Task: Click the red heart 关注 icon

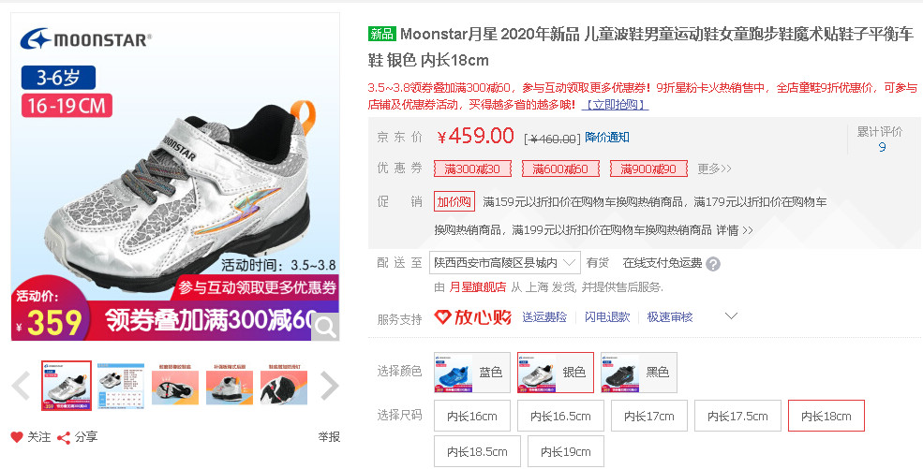Action: (17, 437)
